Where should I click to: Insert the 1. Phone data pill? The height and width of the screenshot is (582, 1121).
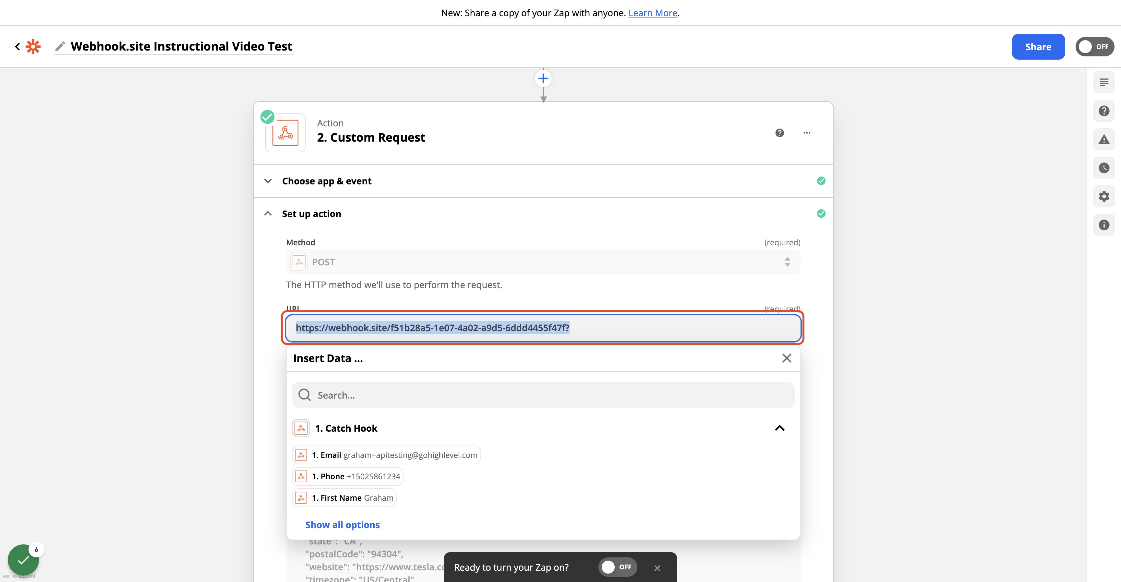point(348,476)
